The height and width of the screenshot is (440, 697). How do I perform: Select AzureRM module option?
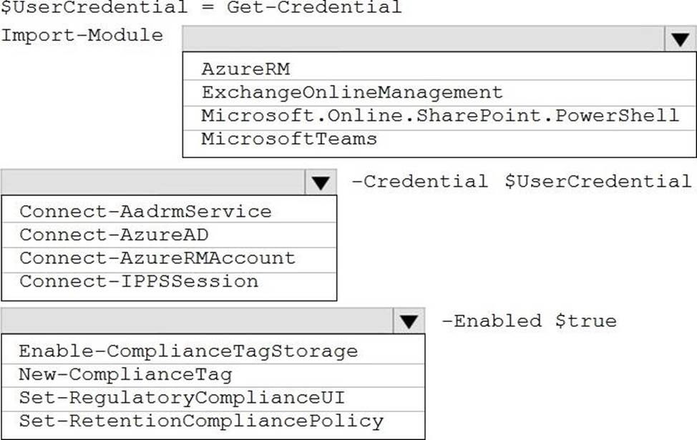(x=245, y=69)
